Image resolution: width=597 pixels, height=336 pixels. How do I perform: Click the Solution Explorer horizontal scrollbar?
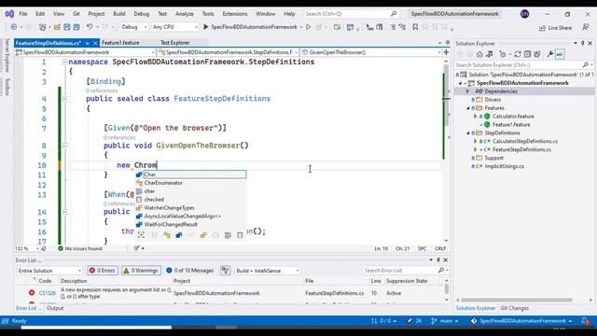pos(516,301)
